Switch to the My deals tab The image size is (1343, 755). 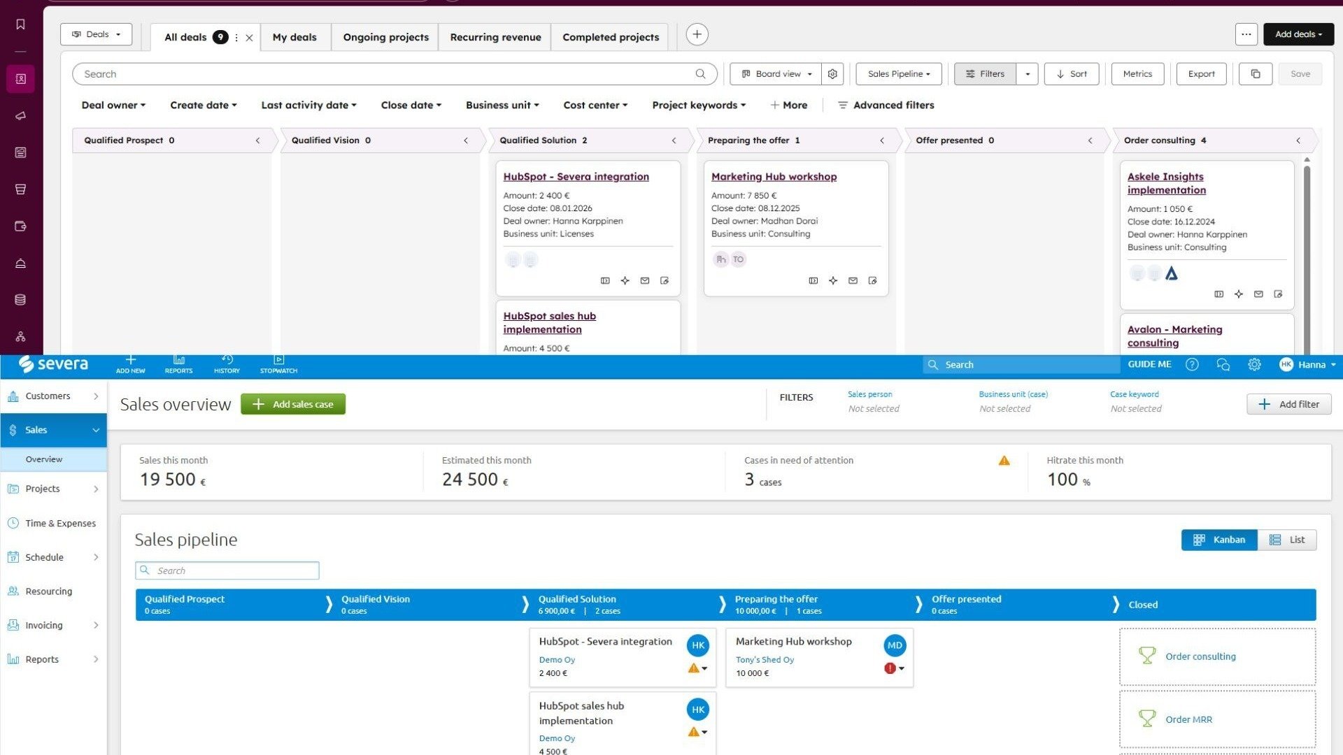[294, 37]
